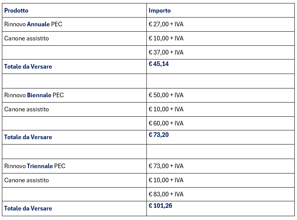Click the € 37,00 + IVA subtotal
Viewport: 297px width, 220px height.
click(166, 52)
